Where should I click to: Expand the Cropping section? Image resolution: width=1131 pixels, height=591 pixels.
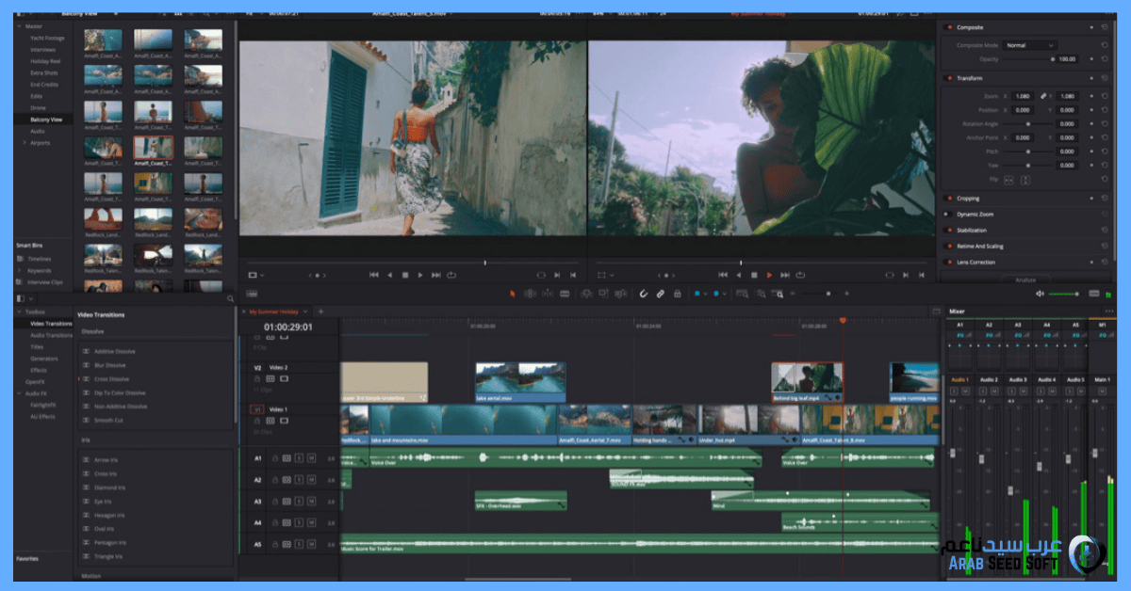tap(970, 198)
